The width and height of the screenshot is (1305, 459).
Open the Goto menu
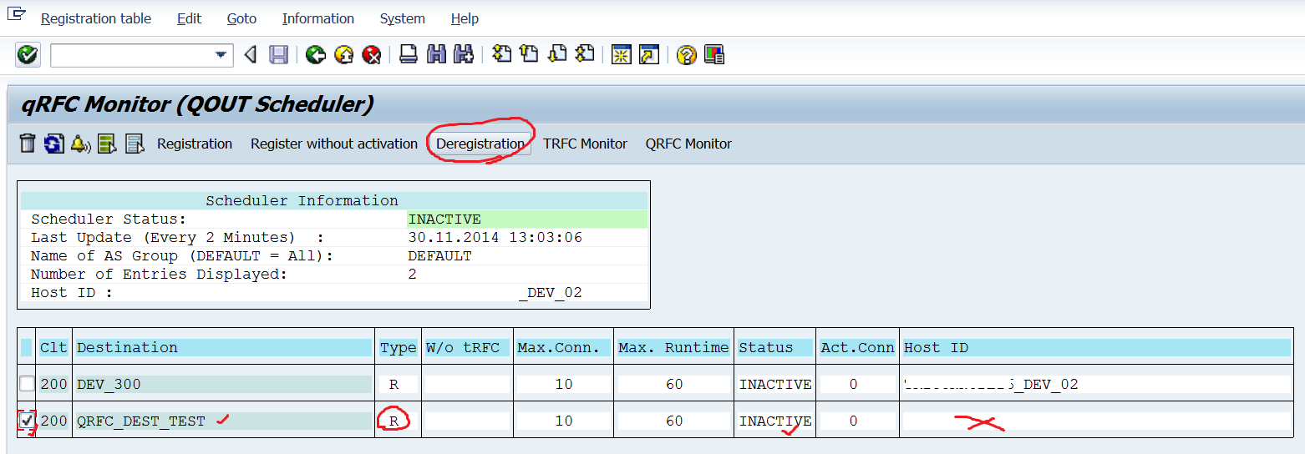click(x=241, y=18)
